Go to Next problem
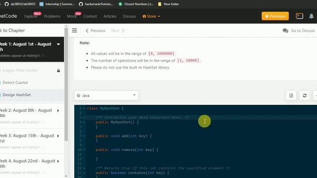 [x=117, y=31]
